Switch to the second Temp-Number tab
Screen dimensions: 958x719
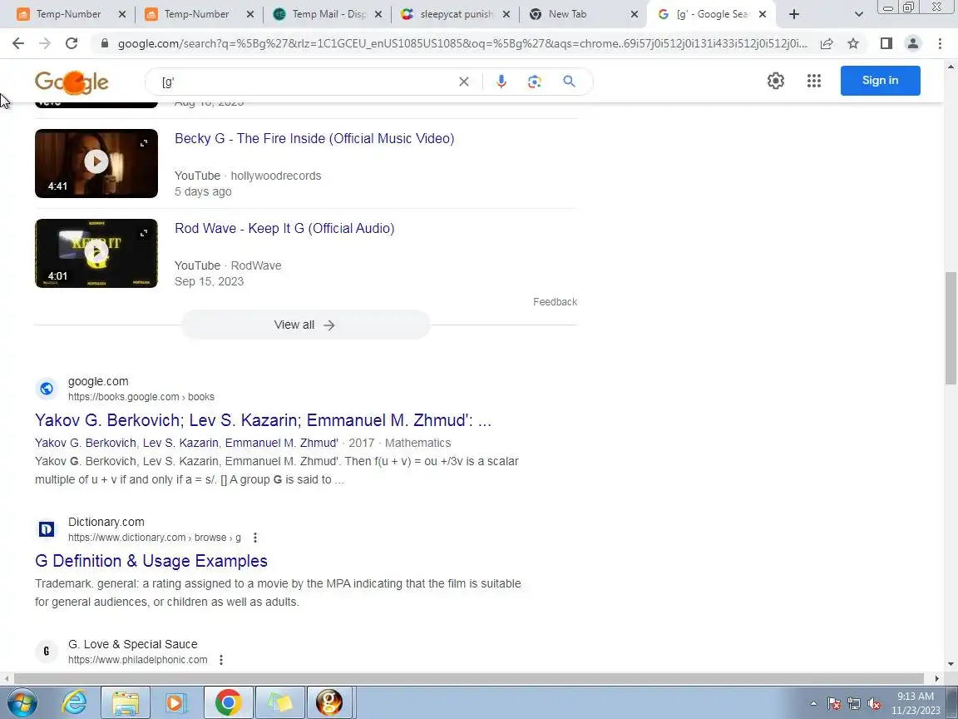(197, 14)
